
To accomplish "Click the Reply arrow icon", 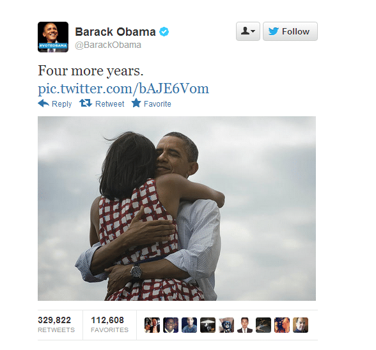I will pos(43,103).
